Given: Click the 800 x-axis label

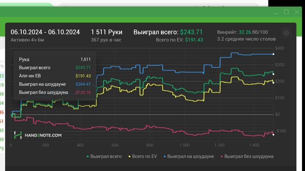Looking at the screenshot, I should [x=150, y=145].
